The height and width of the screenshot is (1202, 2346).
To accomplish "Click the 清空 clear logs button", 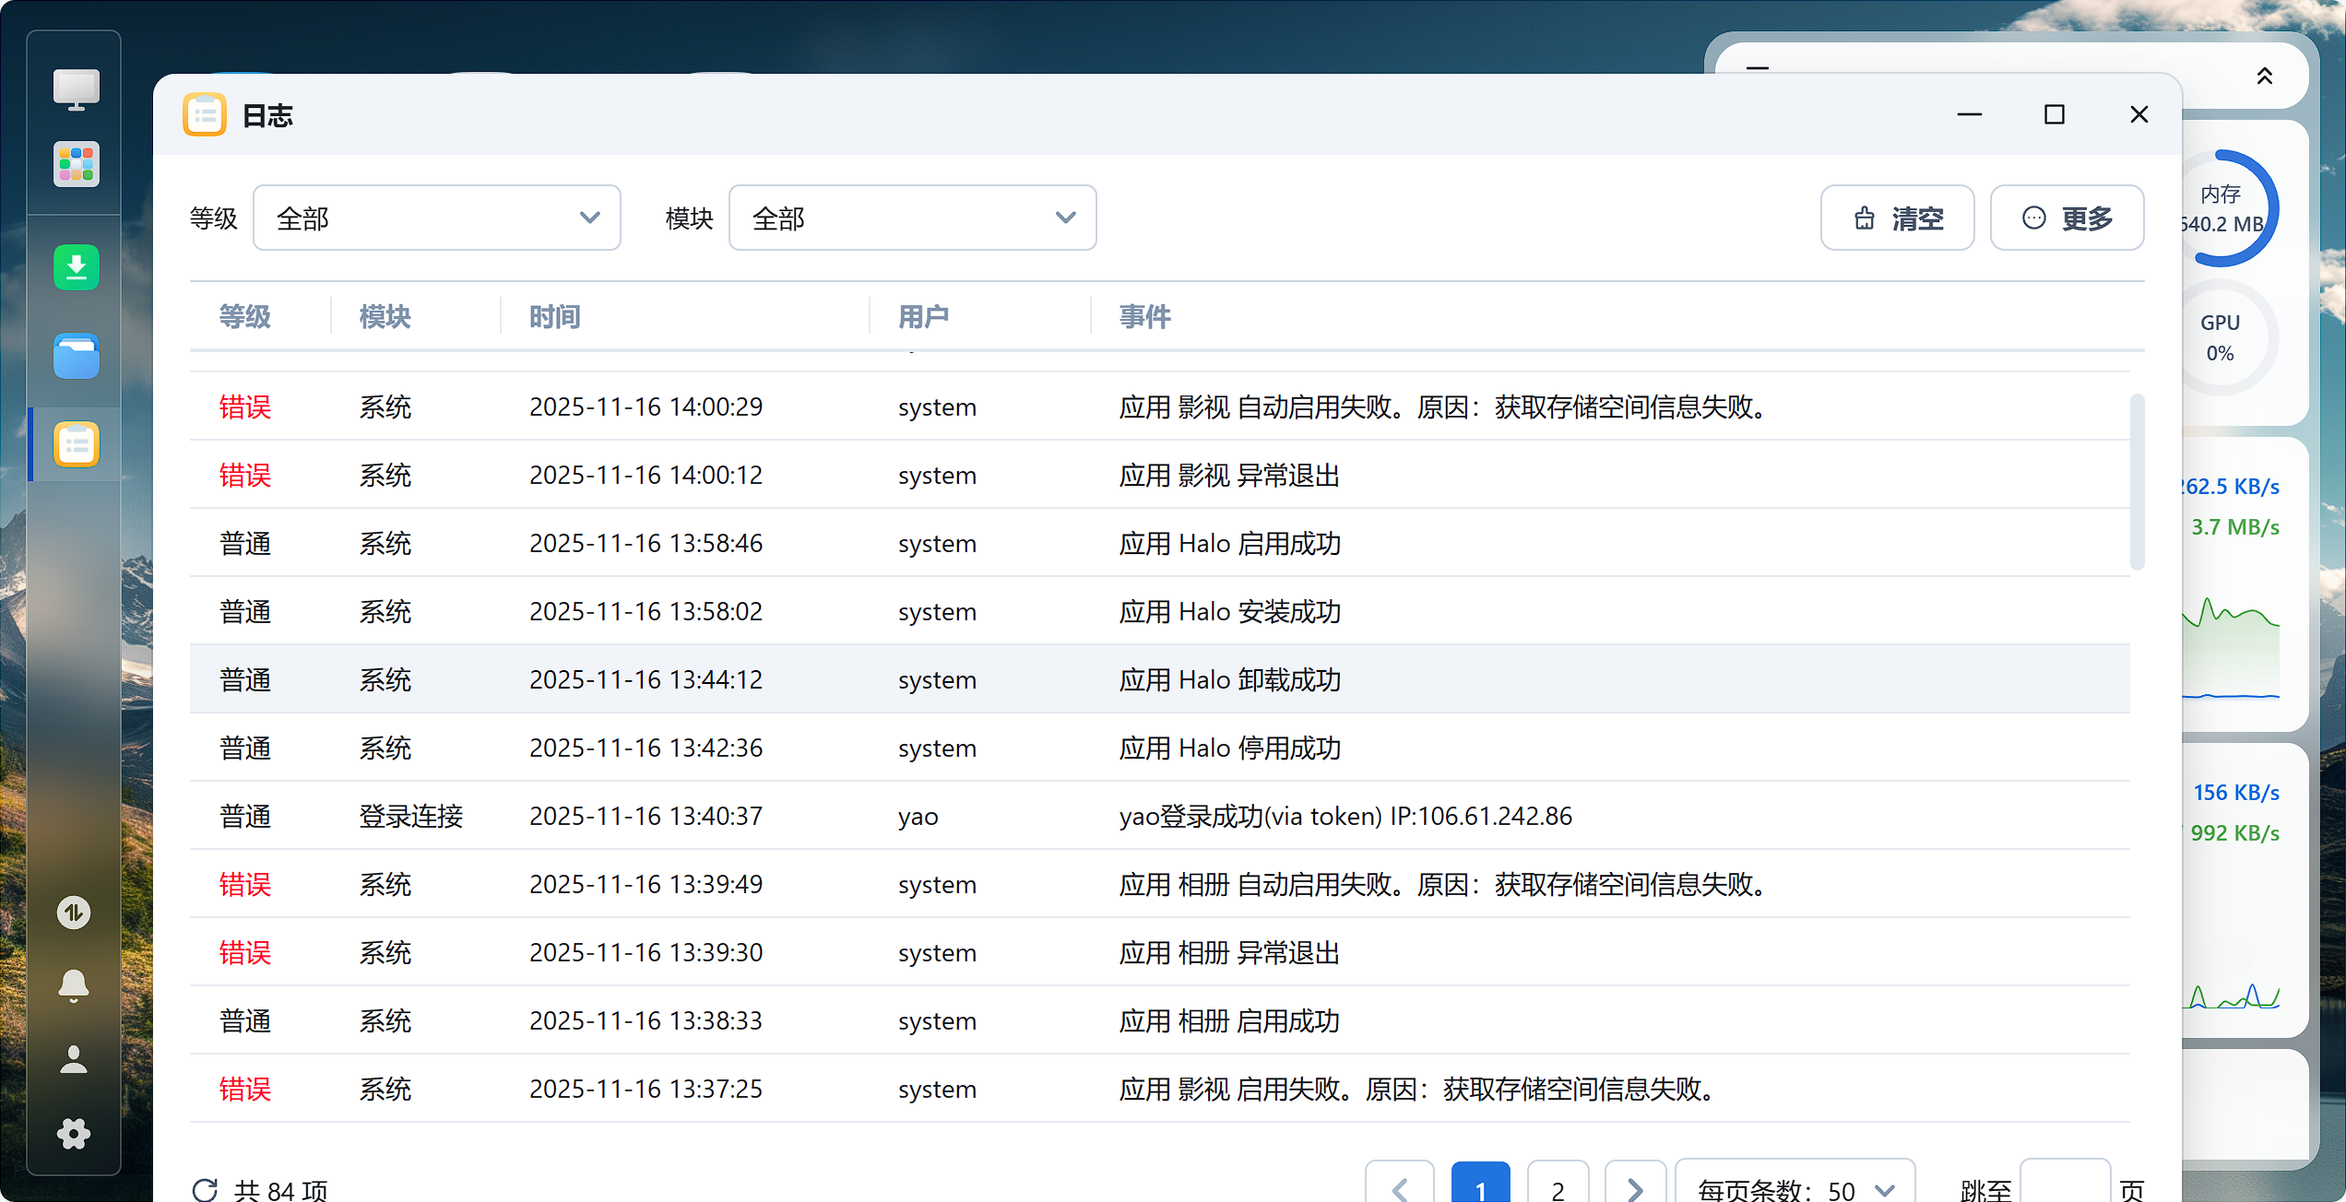I will (x=1897, y=218).
